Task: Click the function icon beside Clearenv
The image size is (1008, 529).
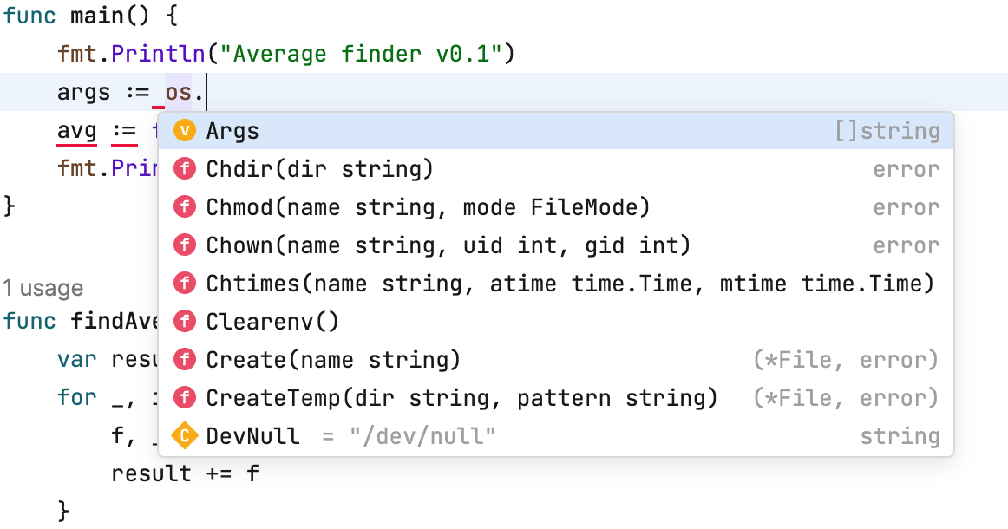Action: 184,322
